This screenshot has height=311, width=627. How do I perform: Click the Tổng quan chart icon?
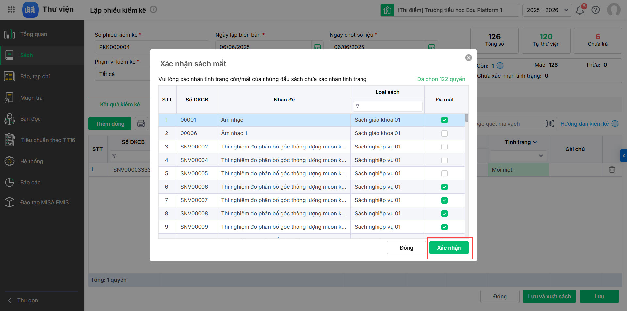pyautogui.click(x=9, y=34)
